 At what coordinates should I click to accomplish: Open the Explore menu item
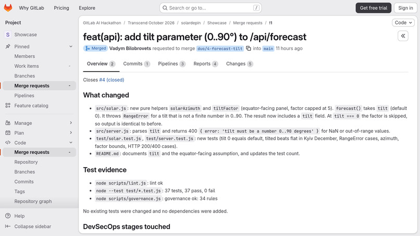pyautogui.click(x=87, y=8)
